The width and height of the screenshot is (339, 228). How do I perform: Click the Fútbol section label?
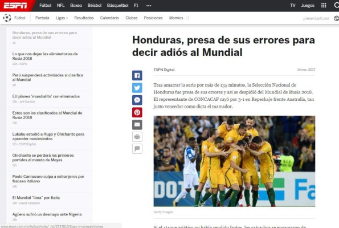click(20, 18)
